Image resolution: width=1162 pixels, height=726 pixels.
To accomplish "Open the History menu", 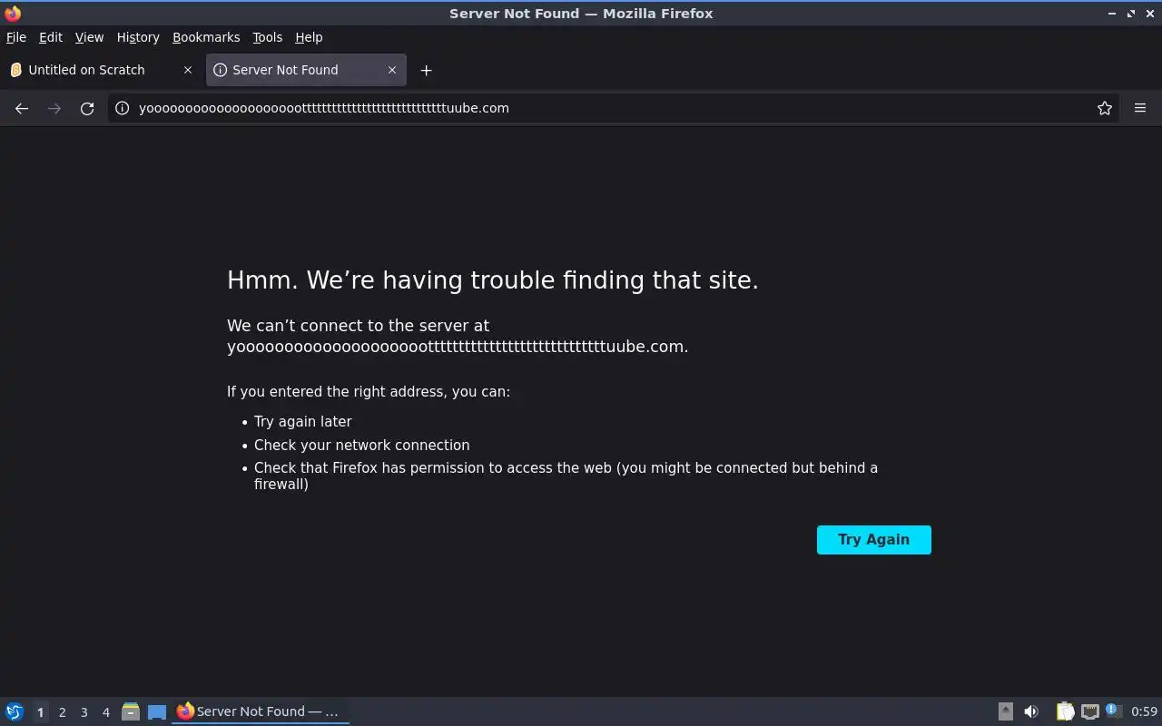I will [138, 37].
